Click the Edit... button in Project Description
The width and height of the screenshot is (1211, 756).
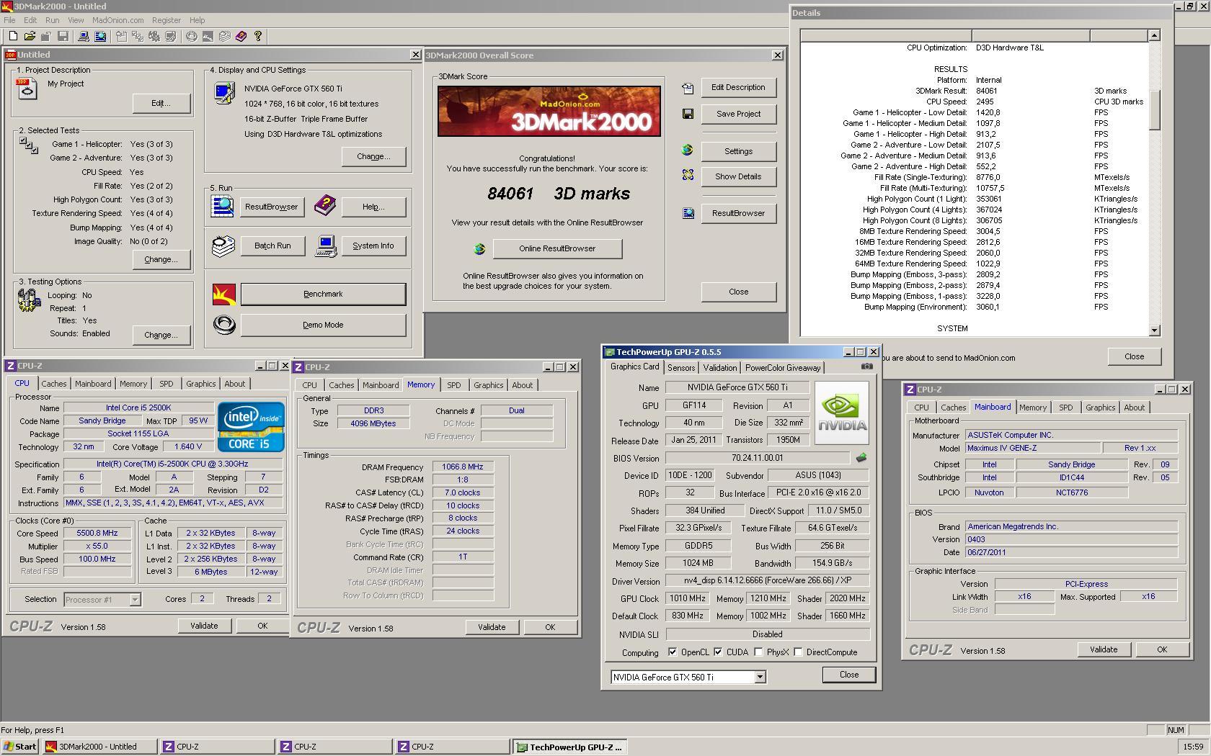point(161,103)
